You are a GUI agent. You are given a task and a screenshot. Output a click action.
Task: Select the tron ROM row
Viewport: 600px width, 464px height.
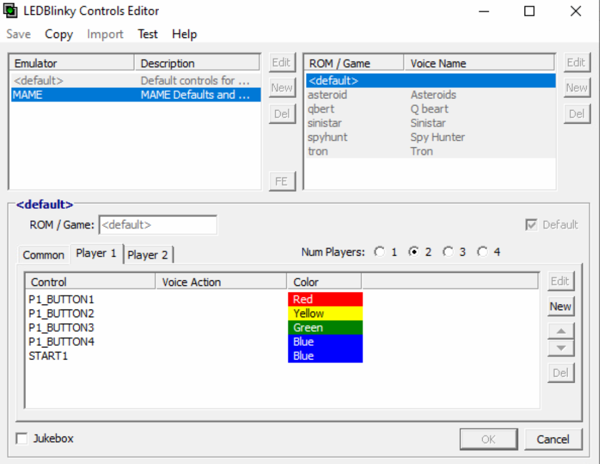(x=431, y=151)
